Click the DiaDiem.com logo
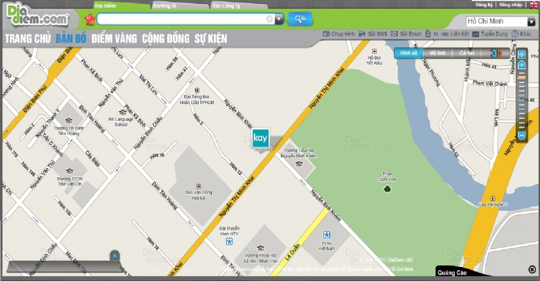Viewport: 540px width, 281px height. pos(37,16)
